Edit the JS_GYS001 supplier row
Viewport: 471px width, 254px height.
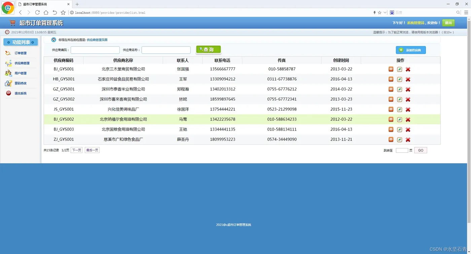pyautogui.click(x=399, y=110)
